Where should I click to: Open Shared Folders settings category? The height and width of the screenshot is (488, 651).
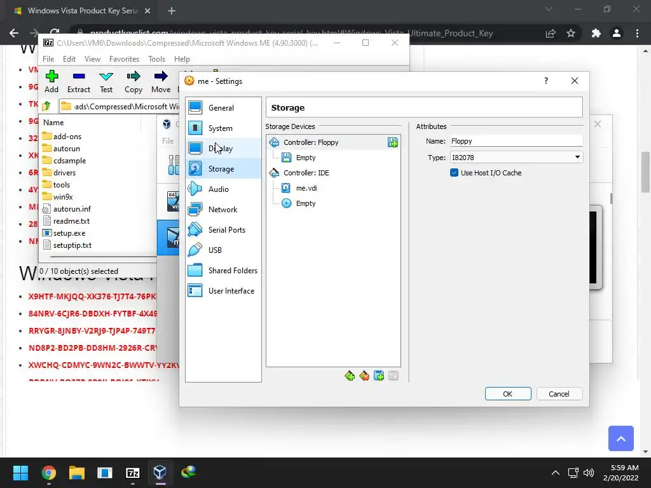[223, 271]
